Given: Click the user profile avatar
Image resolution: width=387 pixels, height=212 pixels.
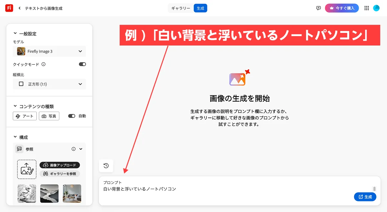Looking at the screenshot, I should click(376, 8).
